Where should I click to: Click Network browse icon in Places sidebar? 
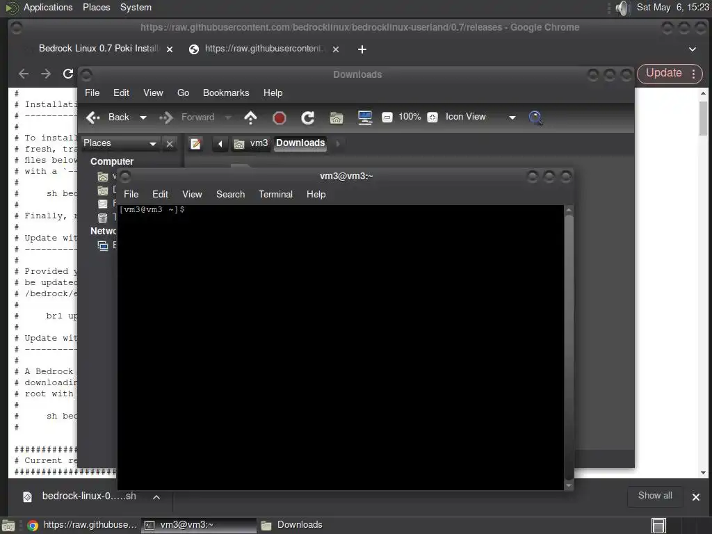(103, 245)
